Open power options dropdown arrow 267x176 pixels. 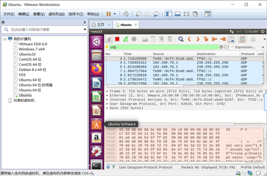pos(115,14)
